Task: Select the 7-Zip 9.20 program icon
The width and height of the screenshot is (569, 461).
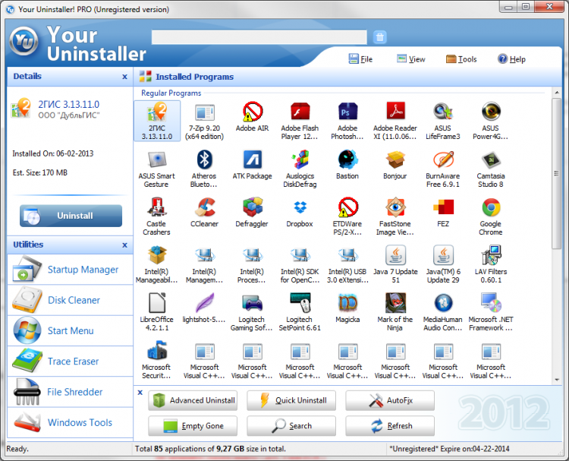Action: click(x=204, y=112)
